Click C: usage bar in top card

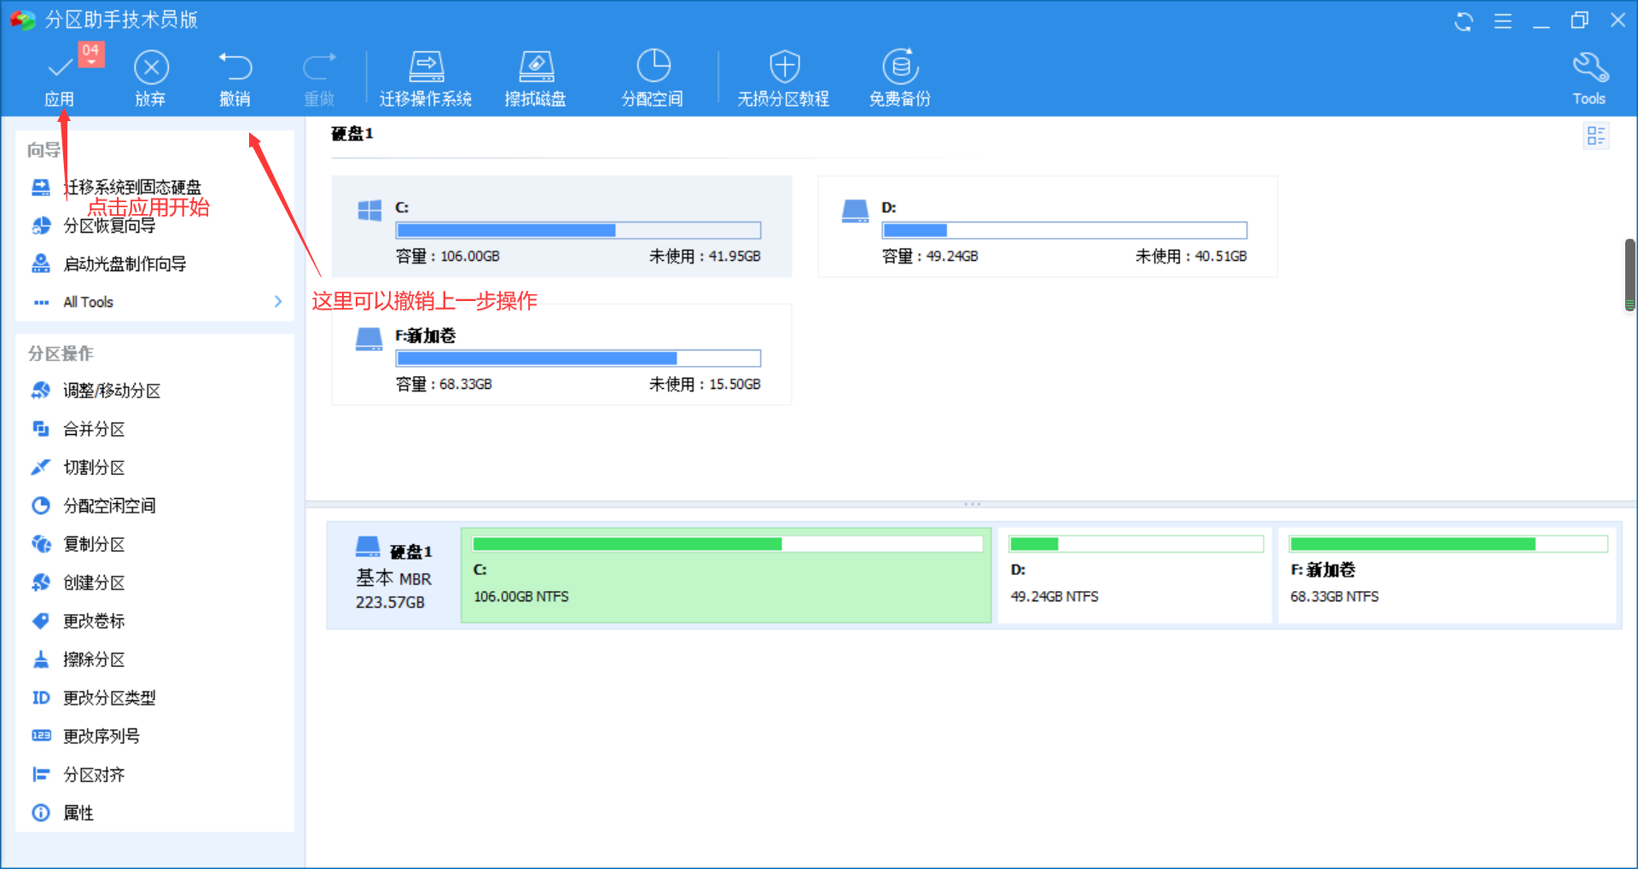578,230
